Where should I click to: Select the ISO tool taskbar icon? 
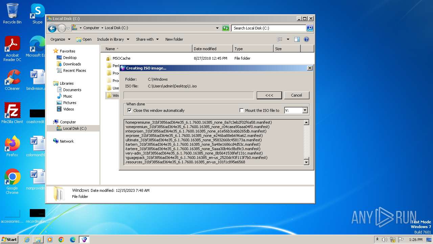pos(84,240)
